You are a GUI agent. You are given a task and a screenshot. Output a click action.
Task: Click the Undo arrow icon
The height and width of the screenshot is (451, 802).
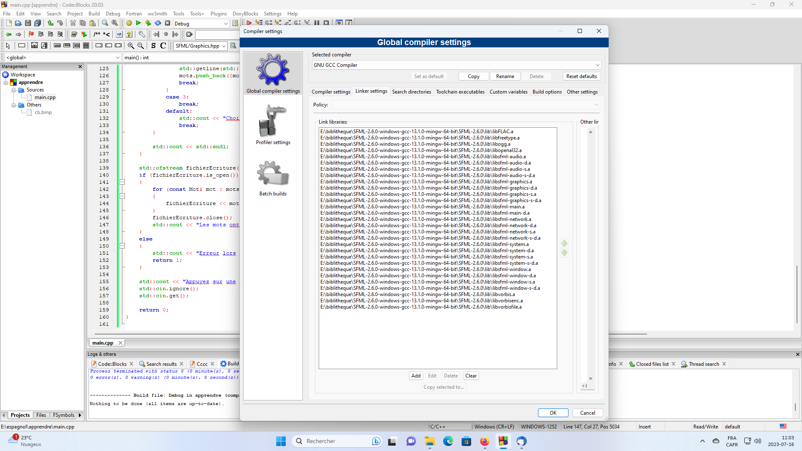point(50,23)
